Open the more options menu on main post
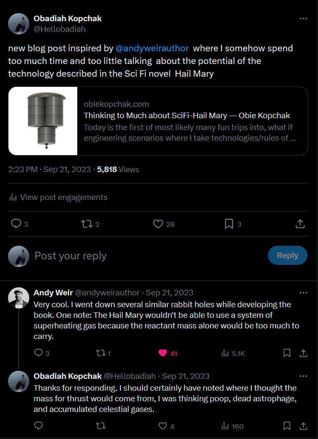 pos(304,19)
